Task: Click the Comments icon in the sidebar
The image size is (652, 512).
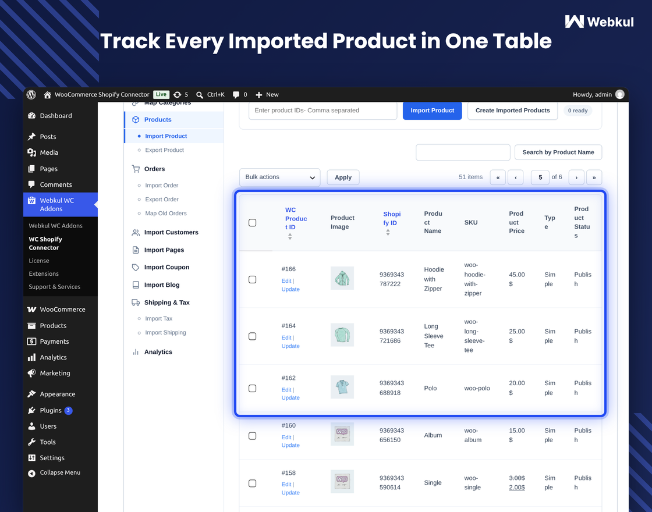Action: [31, 184]
